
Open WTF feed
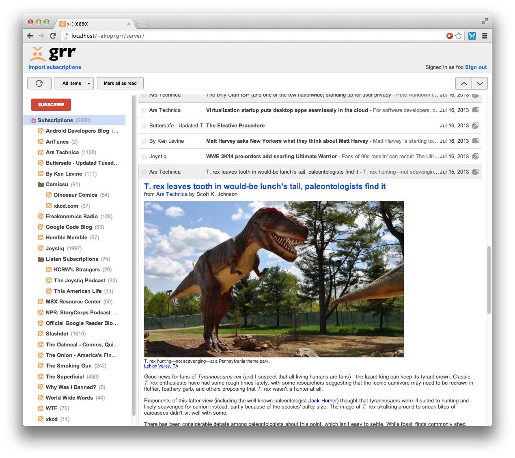pyautogui.click(x=51, y=408)
